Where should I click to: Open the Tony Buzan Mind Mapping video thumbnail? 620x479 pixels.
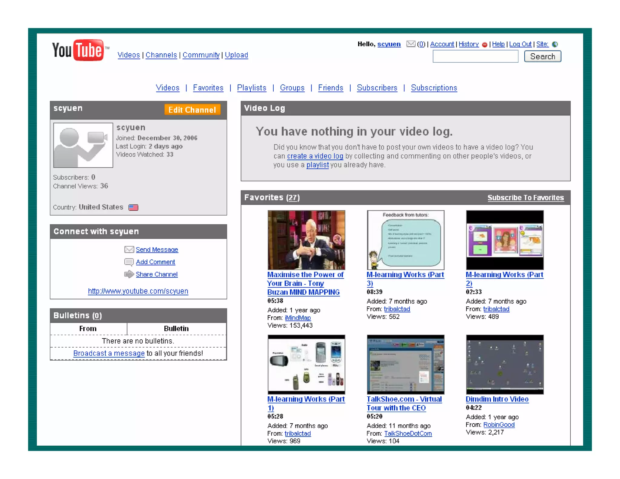(x=306, y=240)
